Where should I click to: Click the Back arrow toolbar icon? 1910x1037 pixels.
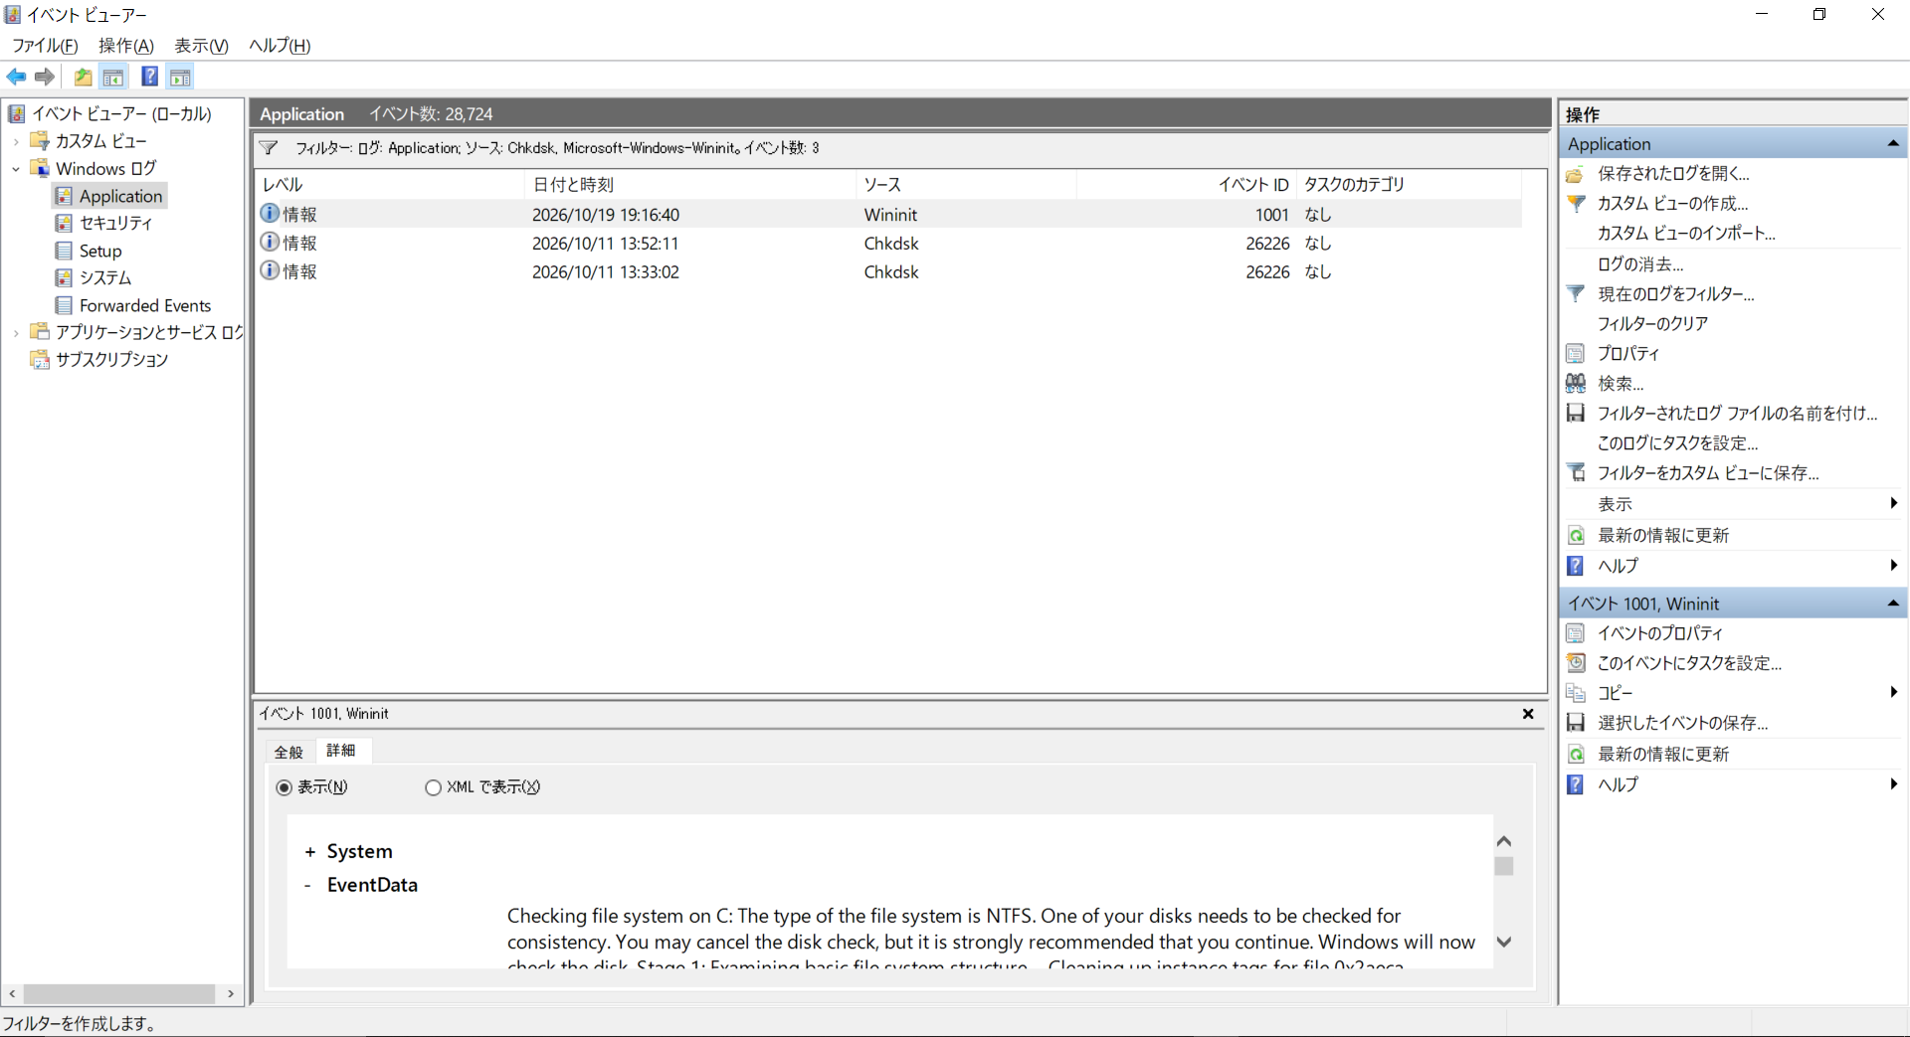[17, 77]
